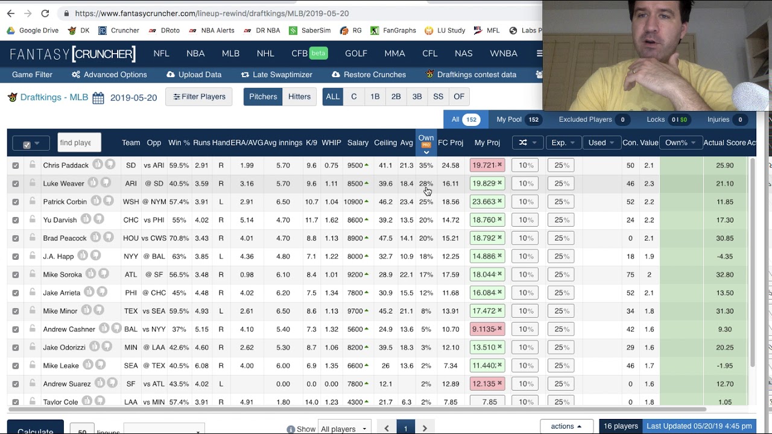Image resolution: width=772 pixels, height=434 pixels.
Task: Sort by the Own PRO column
Action: pyautogui.click(x=426, y=143)
